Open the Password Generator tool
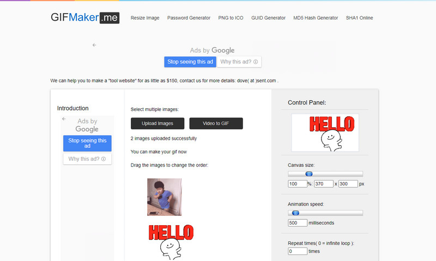Screen dimensions: 436x261 pos(189,18)
